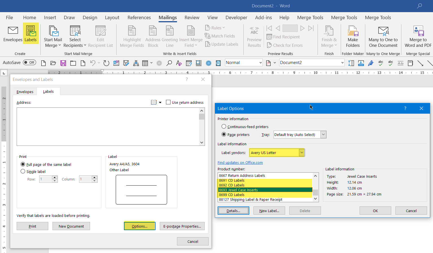Click the Make Folders icon

tap(353, 37)
